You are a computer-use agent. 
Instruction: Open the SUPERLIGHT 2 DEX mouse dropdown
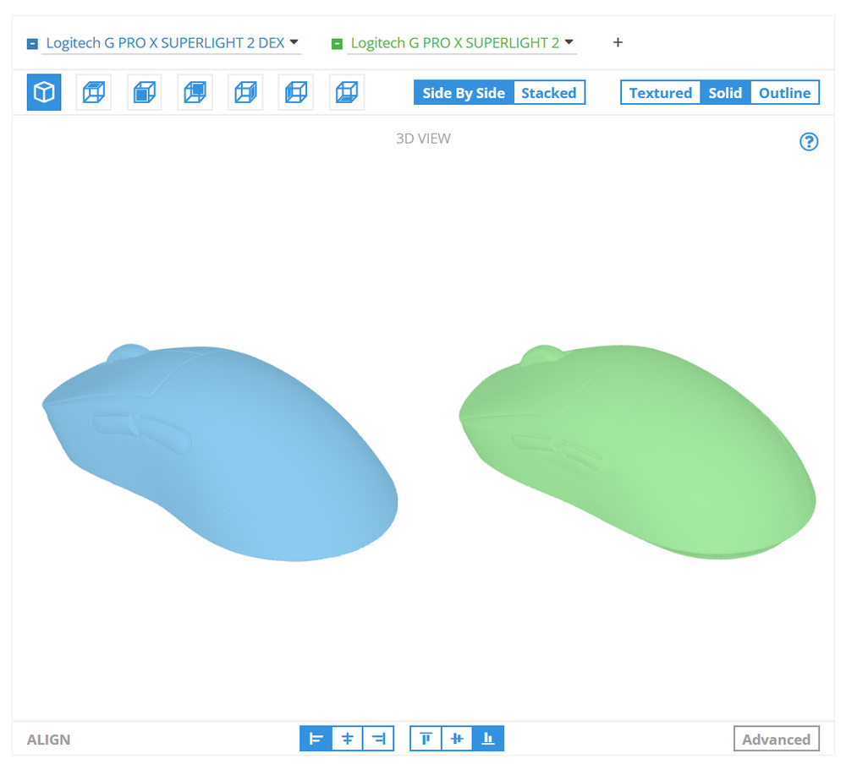tap(294, 41)
